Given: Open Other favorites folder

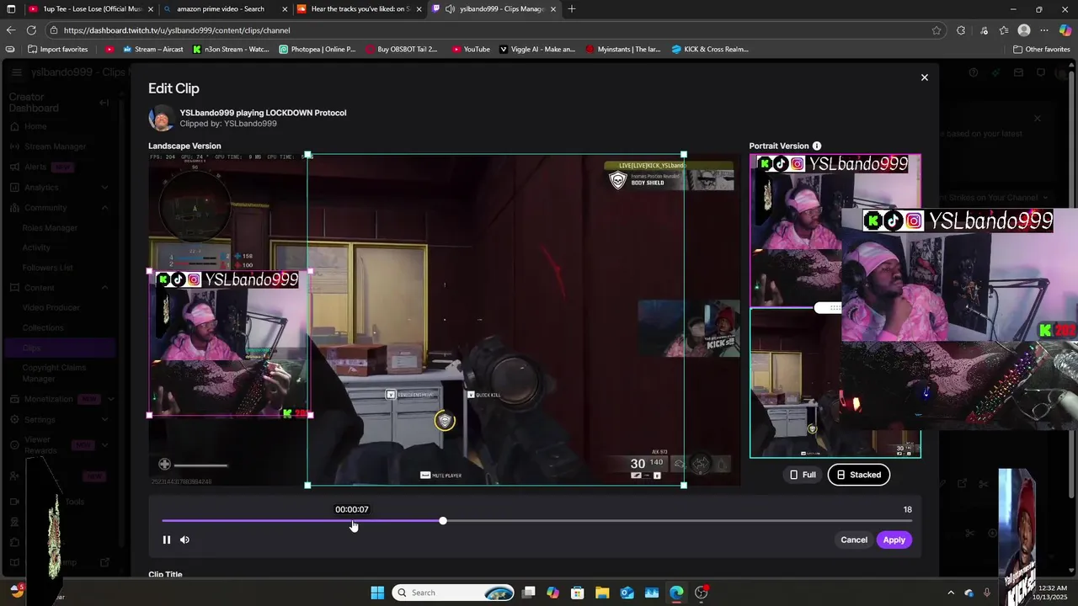Looking at the screenshot, I should 1041,50.
